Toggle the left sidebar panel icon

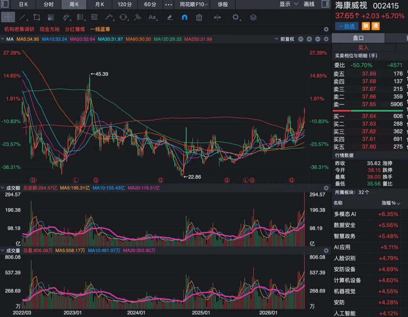tap(5, 4)
